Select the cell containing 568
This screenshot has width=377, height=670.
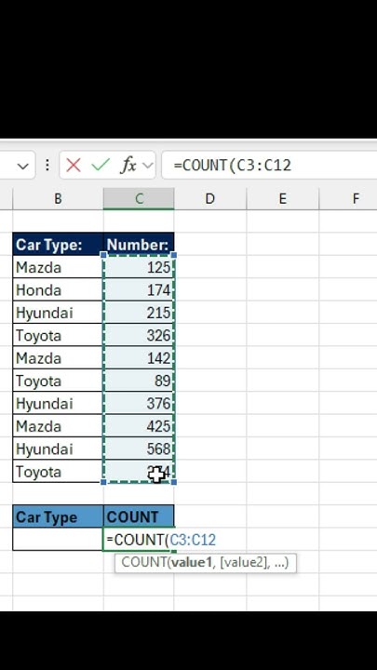139,449
